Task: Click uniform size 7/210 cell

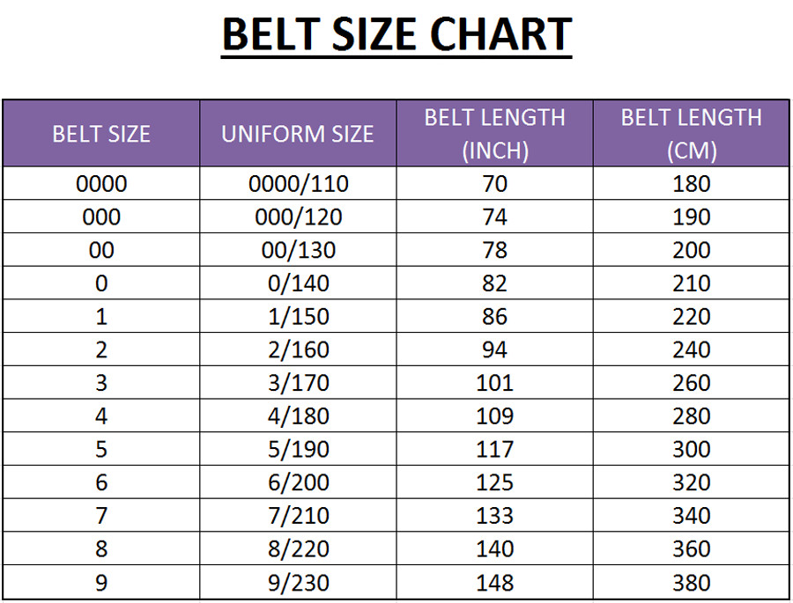Action: [298, 516]
